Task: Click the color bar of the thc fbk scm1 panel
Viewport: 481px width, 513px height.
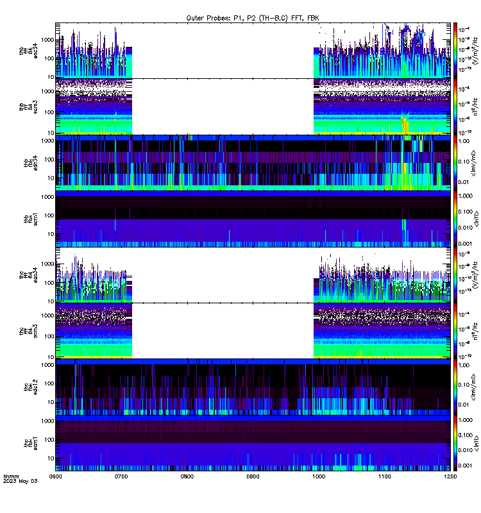Action: pyautogui.click(x=455, y=443)
